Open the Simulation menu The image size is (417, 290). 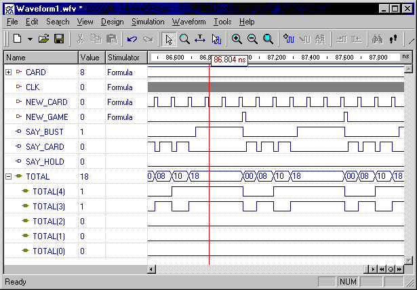pyautogui.click(x=148, y=22)
